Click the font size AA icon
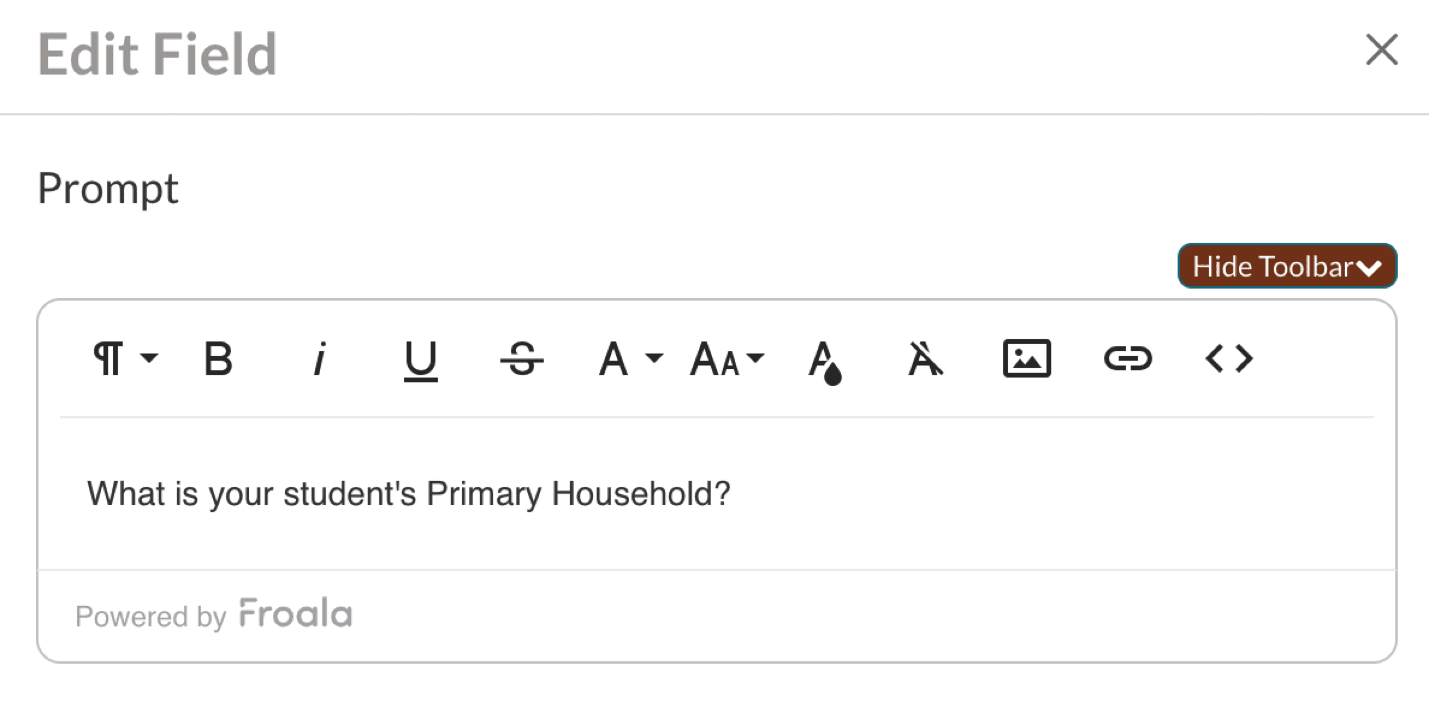1429x719 pixels. click(714, 359)
